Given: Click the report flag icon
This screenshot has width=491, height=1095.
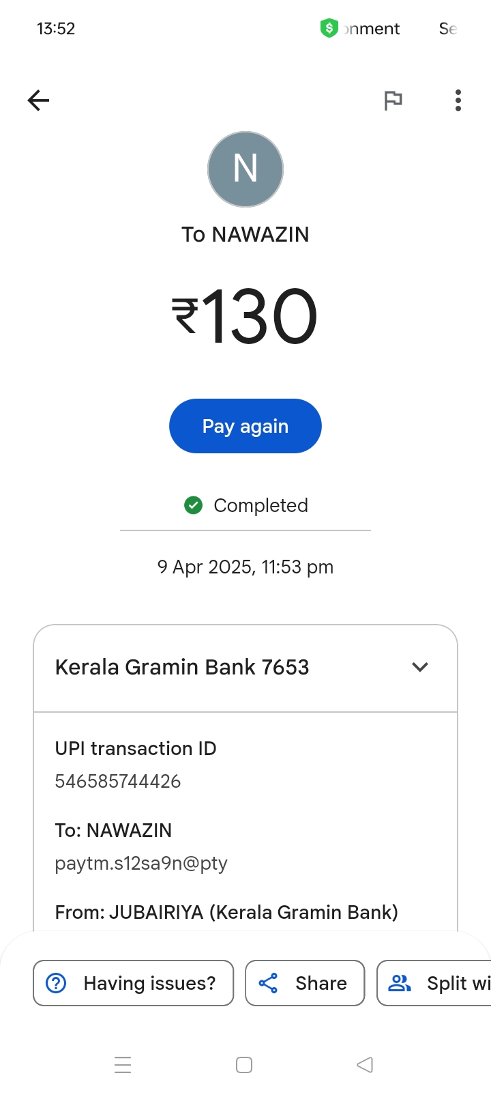Looking at the screenshot, I should (393, 101).
